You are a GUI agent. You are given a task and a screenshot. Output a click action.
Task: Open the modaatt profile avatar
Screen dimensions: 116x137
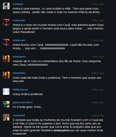pyautogui.click(x=6, y=6)
